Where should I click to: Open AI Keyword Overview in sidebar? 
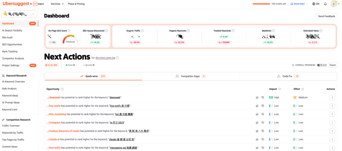(14, 82)
